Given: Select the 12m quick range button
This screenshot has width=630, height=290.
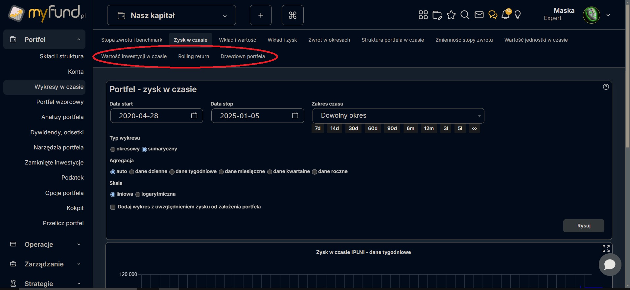Looking at the screenshot, I should click(429, 128).
